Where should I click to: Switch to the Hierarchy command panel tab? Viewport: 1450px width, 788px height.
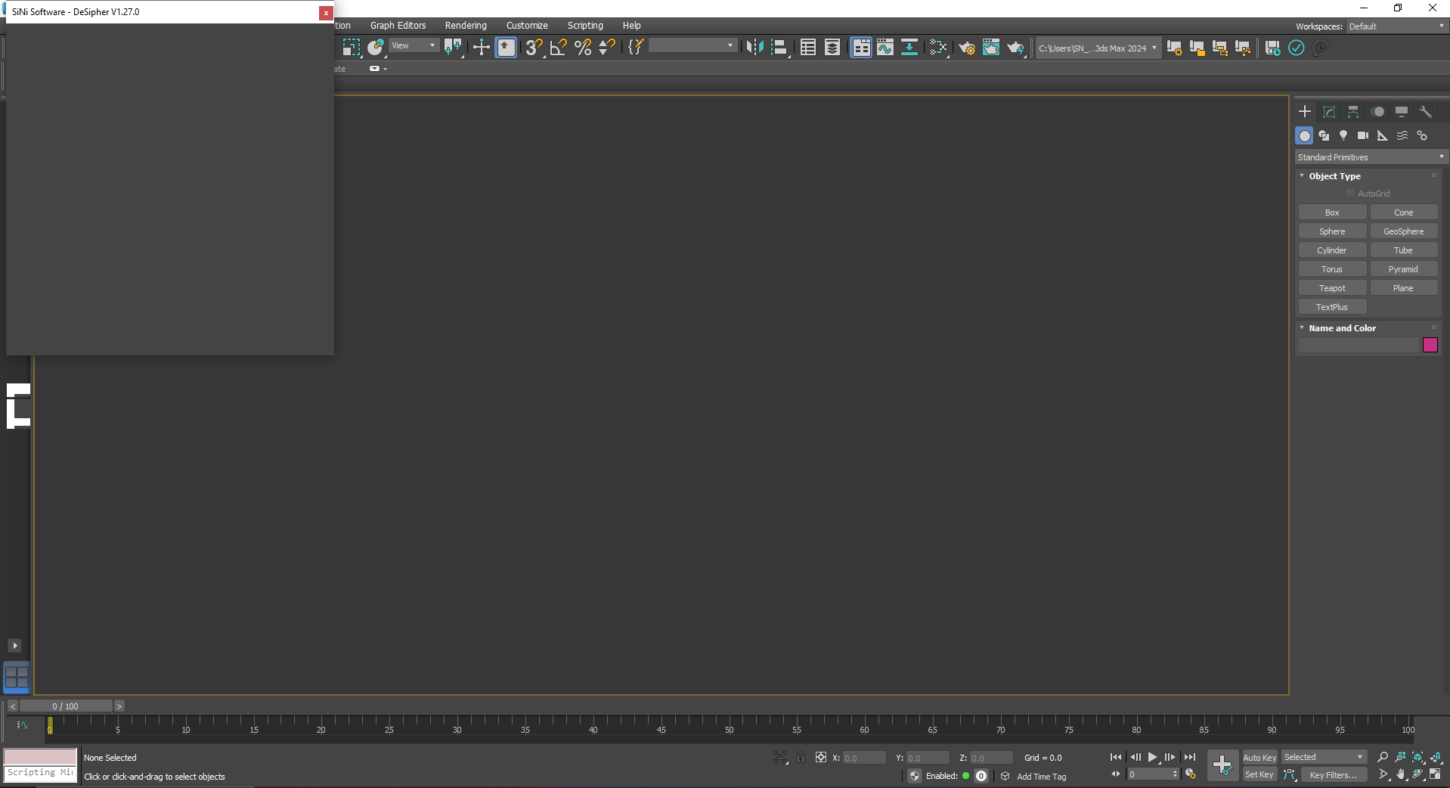(x=1353, y=112)
